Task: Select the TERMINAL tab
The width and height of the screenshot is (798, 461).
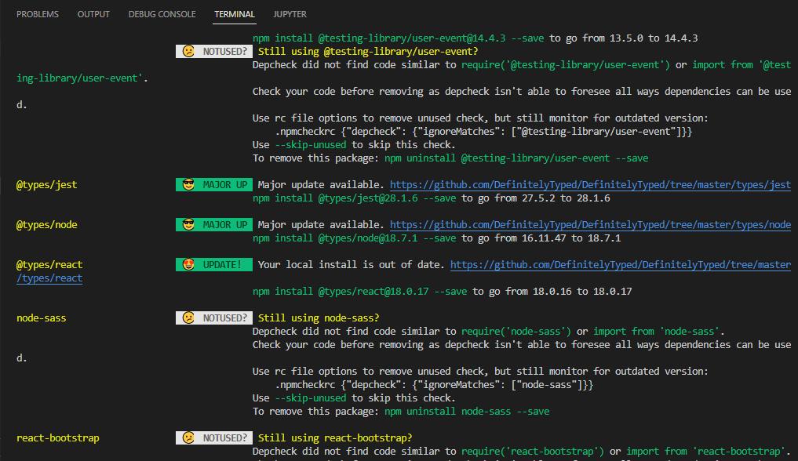Action: (x=235, y=14)
